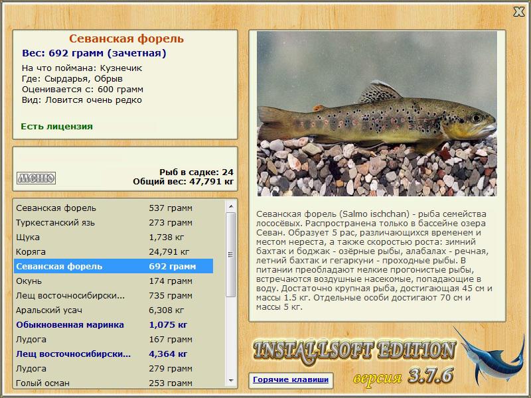The image size is (531, 398).
Task: Select the Лудога 167 грамм row
Action: pyautogui.click(x=114, y=339)
